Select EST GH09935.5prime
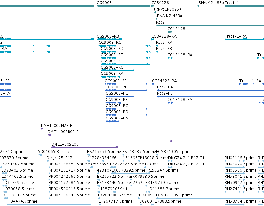This screenshot has width=264, height=206. pyautogui.click(x=20, y=195)
